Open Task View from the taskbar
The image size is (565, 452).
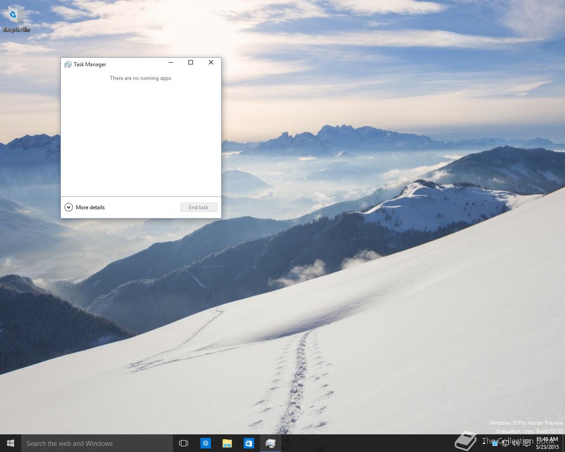click(184, 443)
